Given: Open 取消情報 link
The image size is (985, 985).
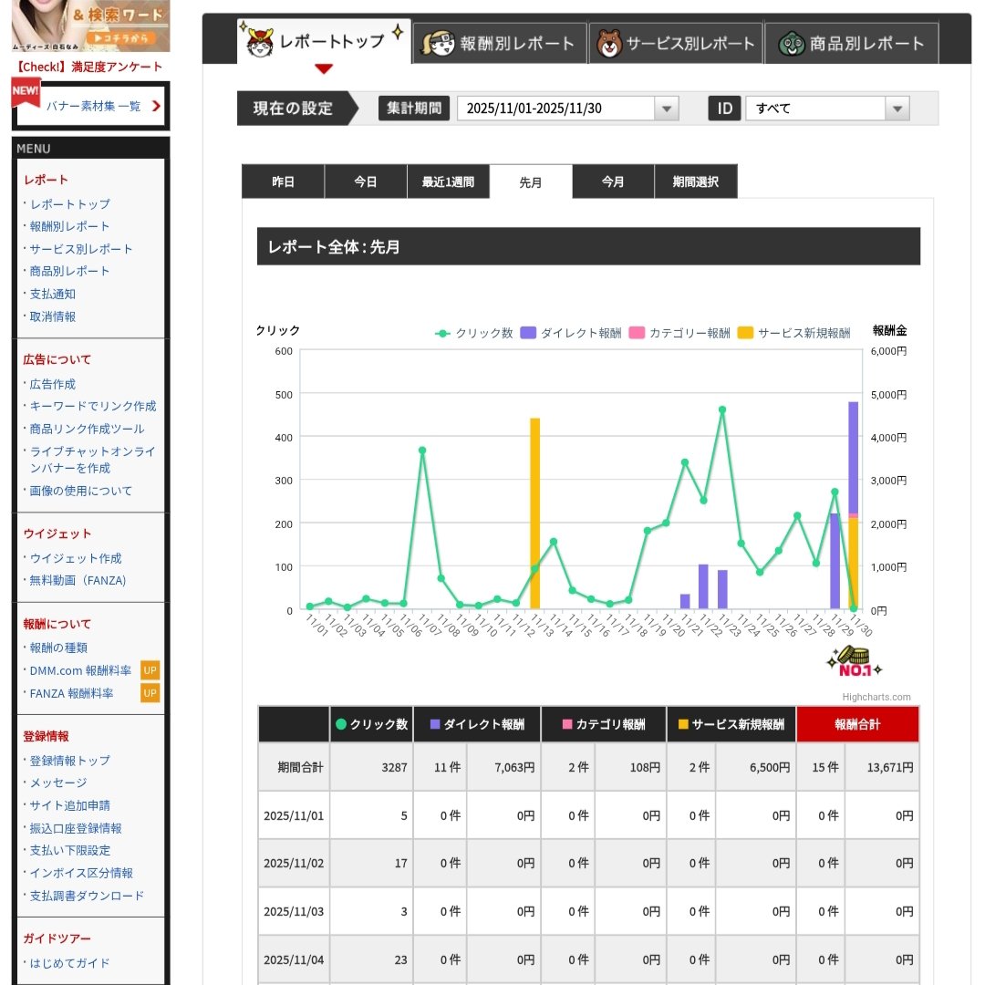Looking at the screenshot, I should pyautogui.click(x=53, y=316).
